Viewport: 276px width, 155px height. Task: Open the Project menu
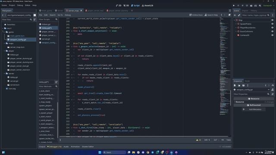12,5
